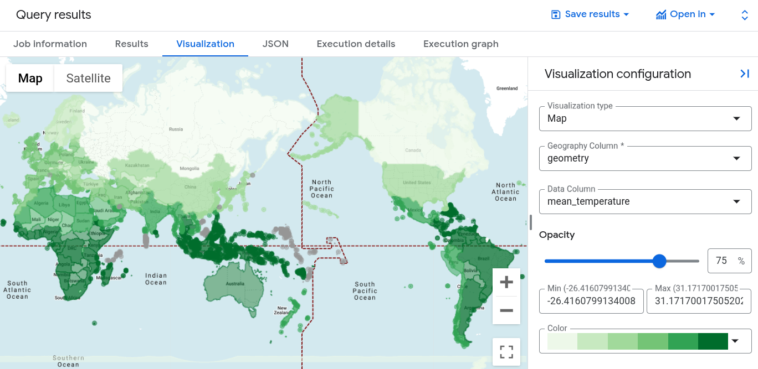Zoom out on the map
This screenshot has height=369, width=758.
tap(506, 310)
